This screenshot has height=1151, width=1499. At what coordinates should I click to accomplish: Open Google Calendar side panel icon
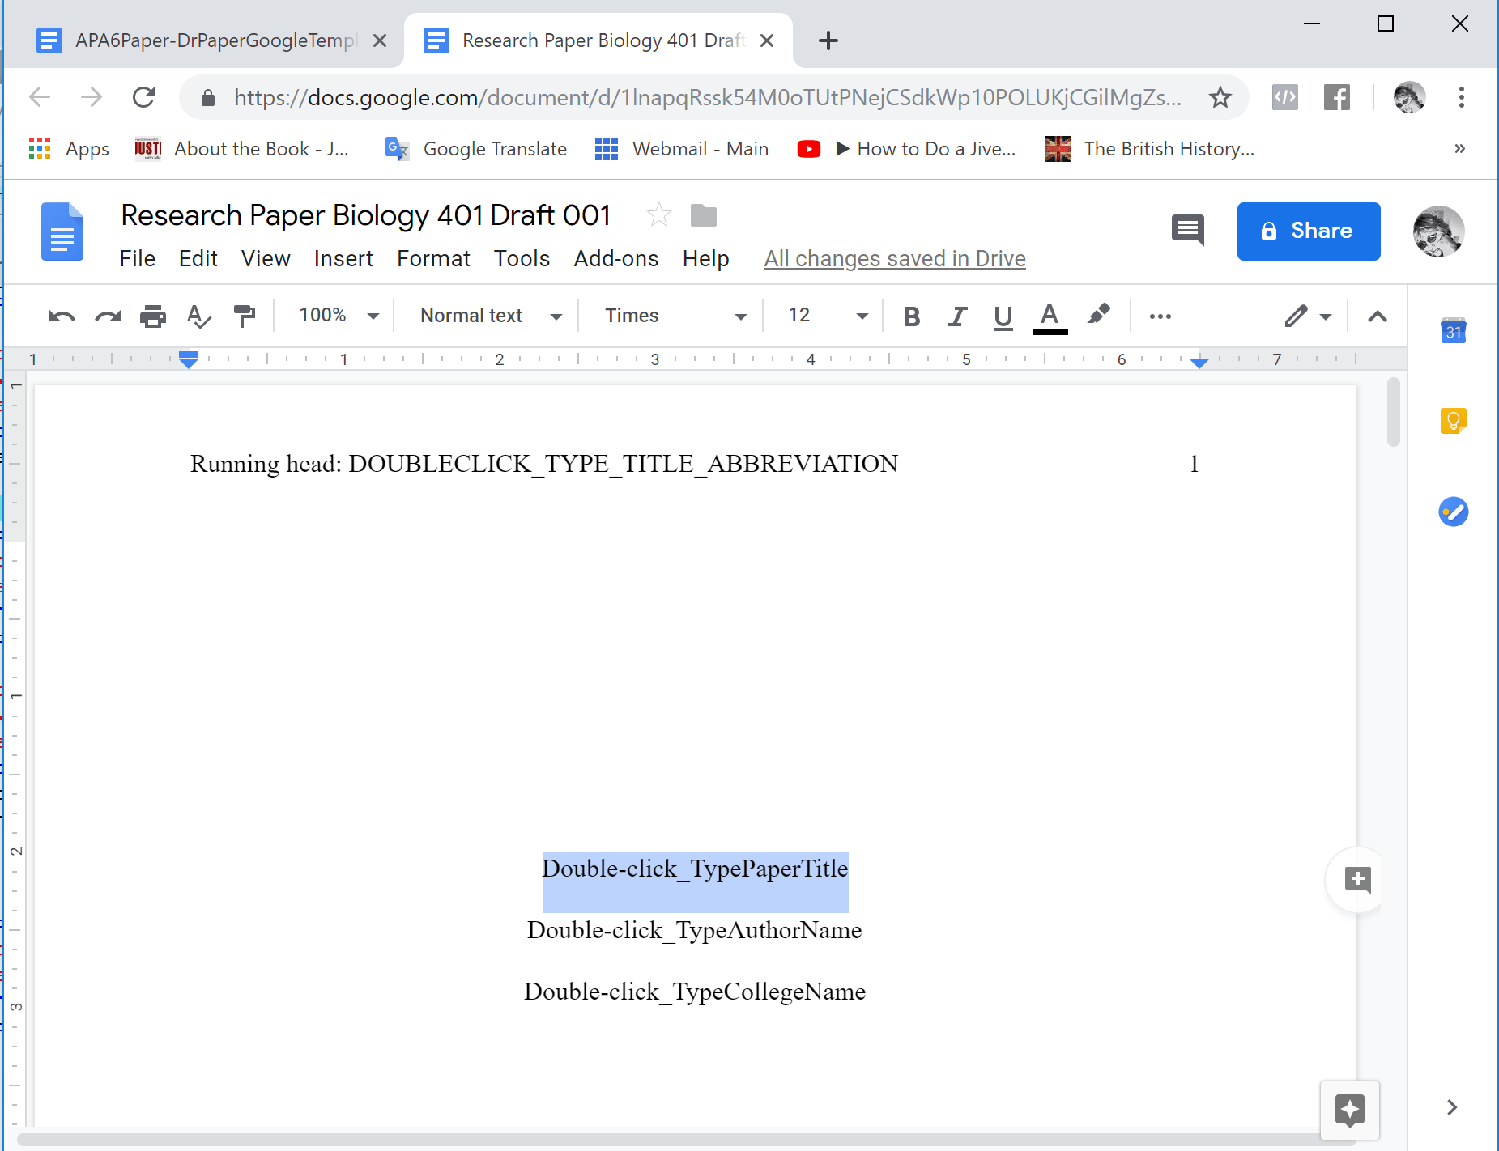point(1453,331)
